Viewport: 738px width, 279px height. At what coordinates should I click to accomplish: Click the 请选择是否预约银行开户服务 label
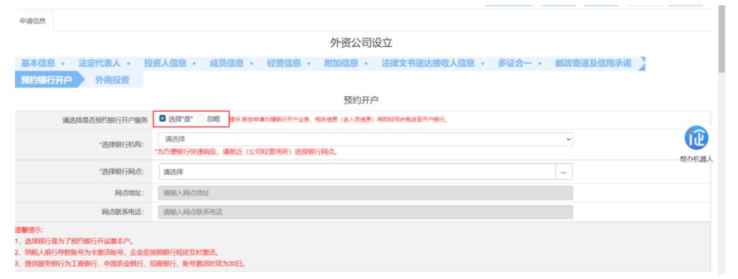[105, 120]
